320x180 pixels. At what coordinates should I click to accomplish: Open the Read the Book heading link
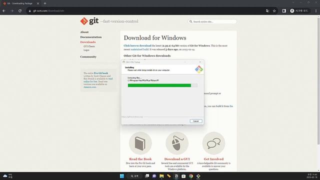coord(140,159)
